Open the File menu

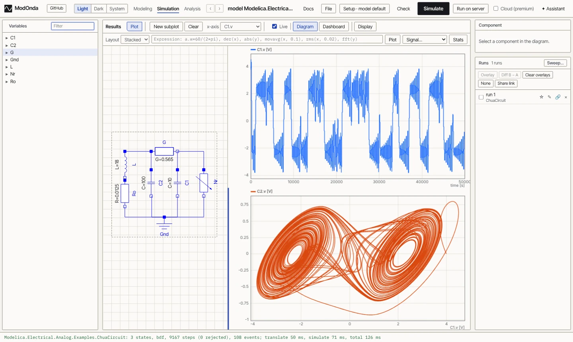(329, 9)
